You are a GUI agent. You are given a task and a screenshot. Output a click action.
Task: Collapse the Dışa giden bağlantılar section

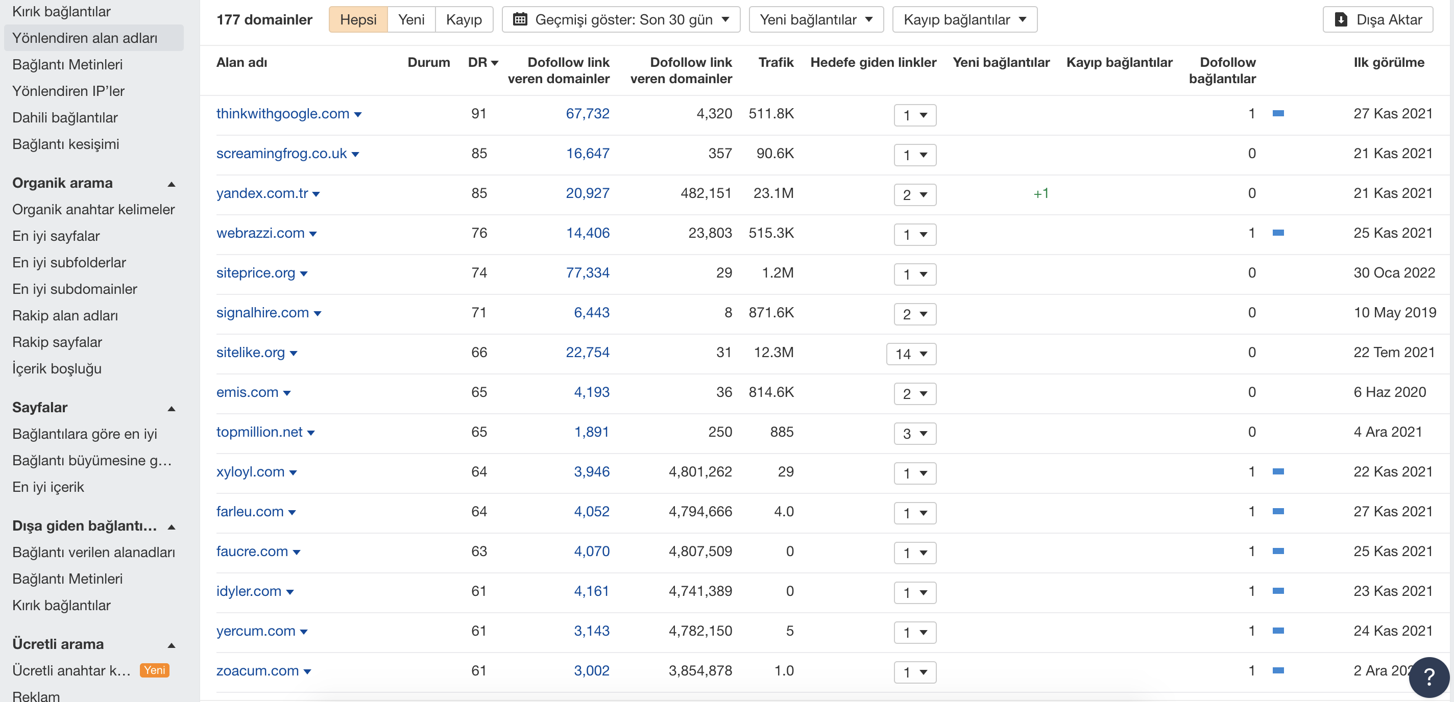click(172, 526)
